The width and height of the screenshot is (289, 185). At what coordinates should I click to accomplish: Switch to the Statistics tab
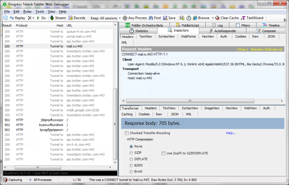138,31
